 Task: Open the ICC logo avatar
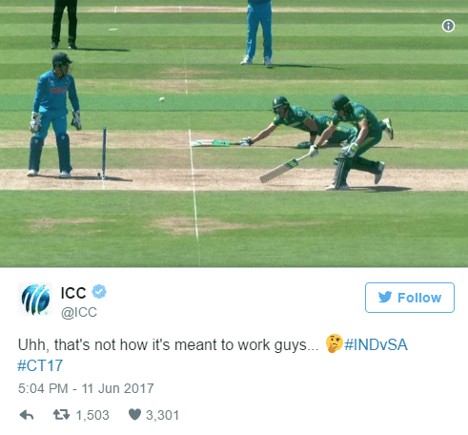(35, 299)
